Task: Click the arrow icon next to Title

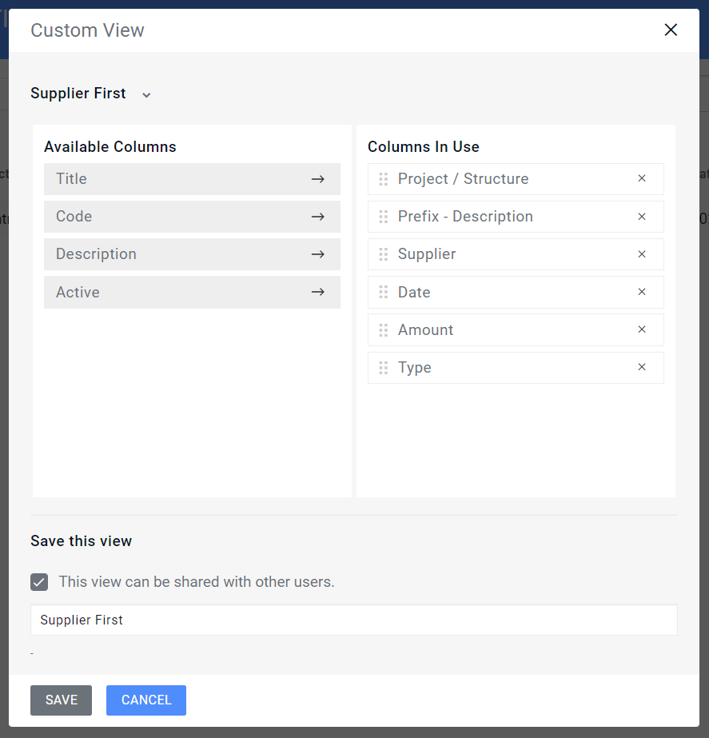Action: [318, 179]
